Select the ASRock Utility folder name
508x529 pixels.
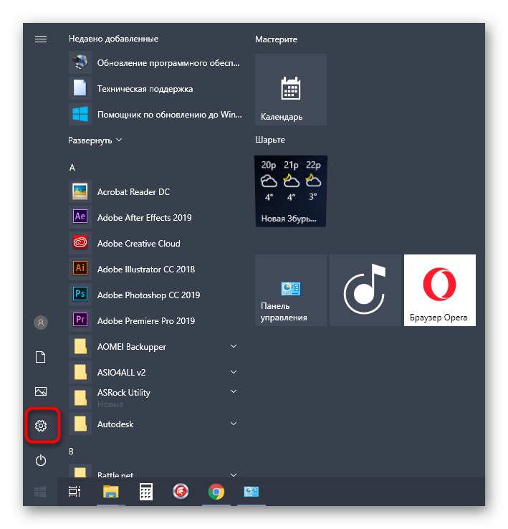124,393
